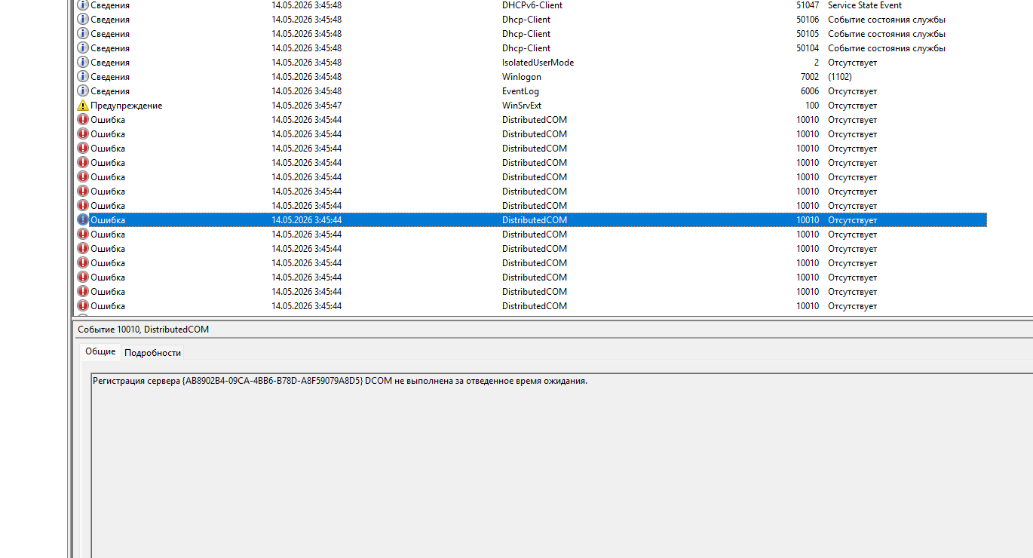Click DistributedCOM in the highlighted row

coord(535,220)
